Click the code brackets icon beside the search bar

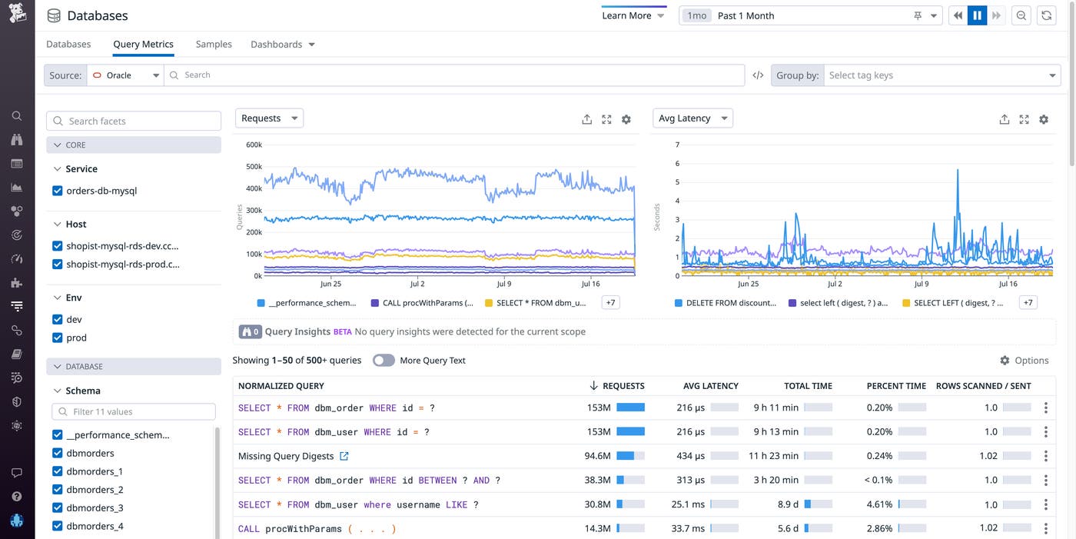coord(758,75)
